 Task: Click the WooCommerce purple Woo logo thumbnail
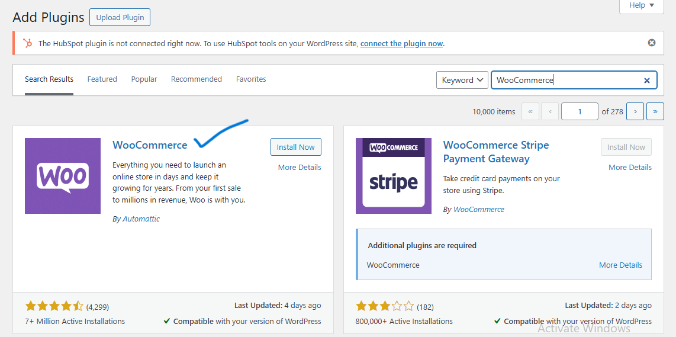[x=63, y=176]
